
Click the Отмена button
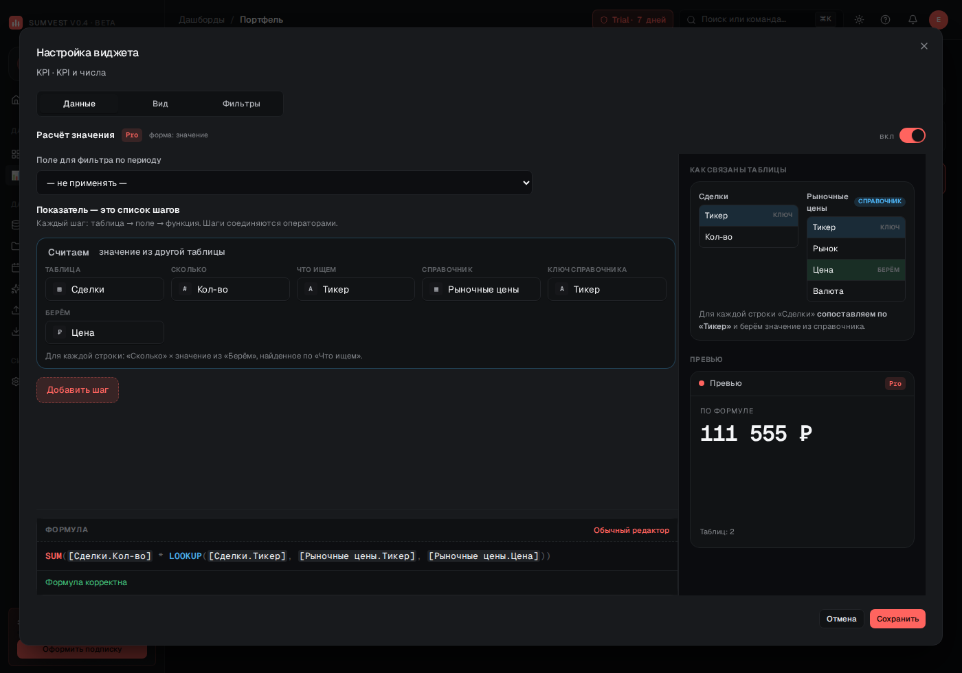click(x=841, y=619)
